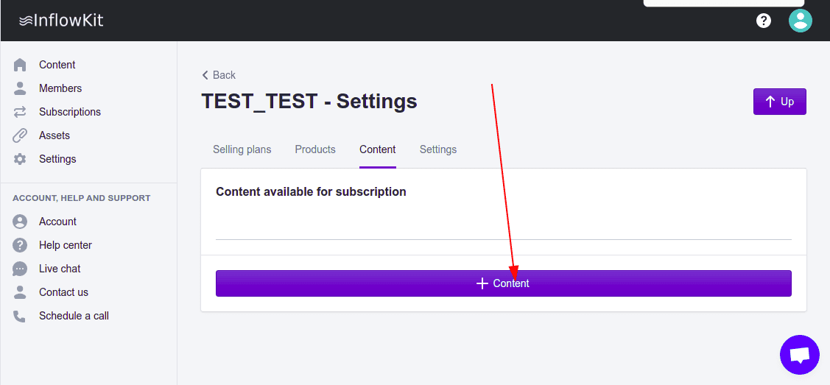Click the Up button
This screenshot has height=385, width=830.
tap(779, 102)
